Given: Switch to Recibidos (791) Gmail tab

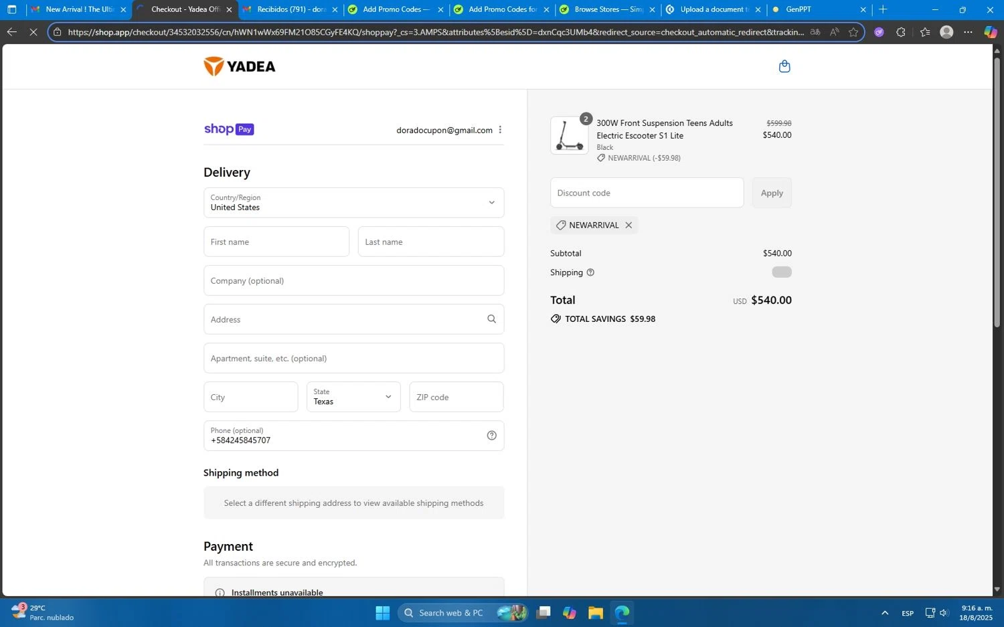Looking at the screenshot, I should point(290,9).
